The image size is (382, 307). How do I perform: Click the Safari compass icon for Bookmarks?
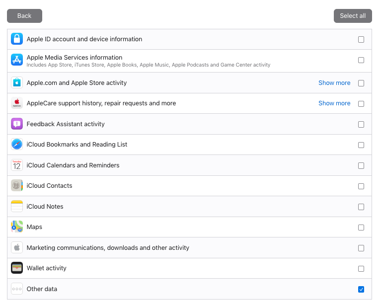point(17,144)
